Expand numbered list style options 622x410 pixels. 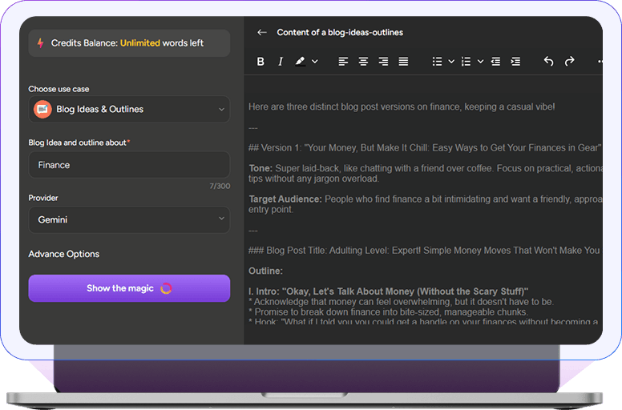click(x=480, y=62)
